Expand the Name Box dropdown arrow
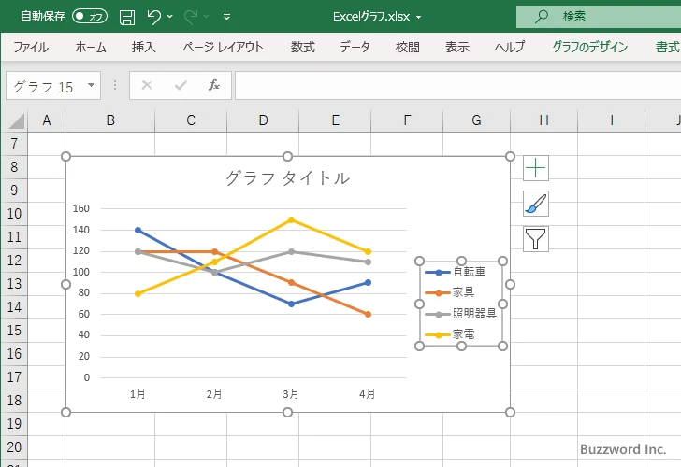This screenshot has width=681, height=467. point(92,85)
